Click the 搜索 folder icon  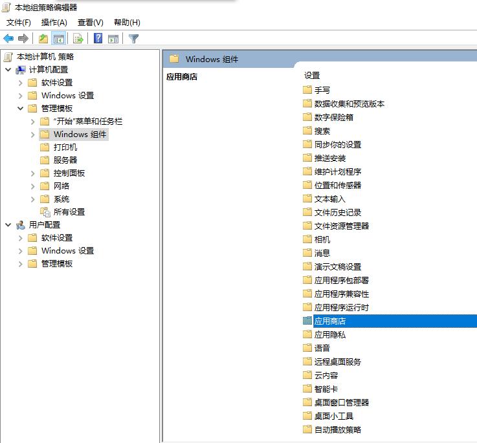307,131
